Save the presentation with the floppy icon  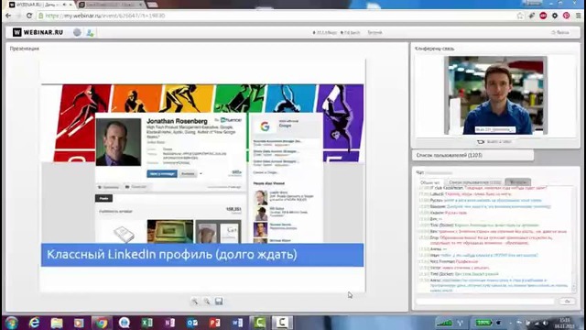[219, 302]
